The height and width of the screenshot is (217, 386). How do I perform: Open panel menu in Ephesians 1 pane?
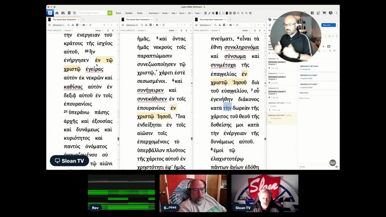[49, 25]
